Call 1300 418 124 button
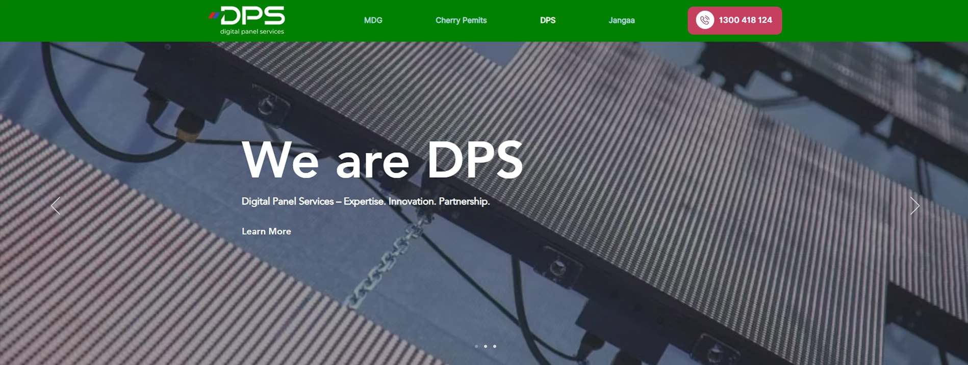The image size is (968, 365). coord(734,20)
